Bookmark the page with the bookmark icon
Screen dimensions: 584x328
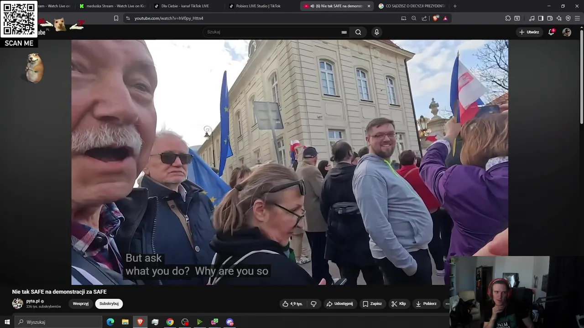tap(116, 18)
